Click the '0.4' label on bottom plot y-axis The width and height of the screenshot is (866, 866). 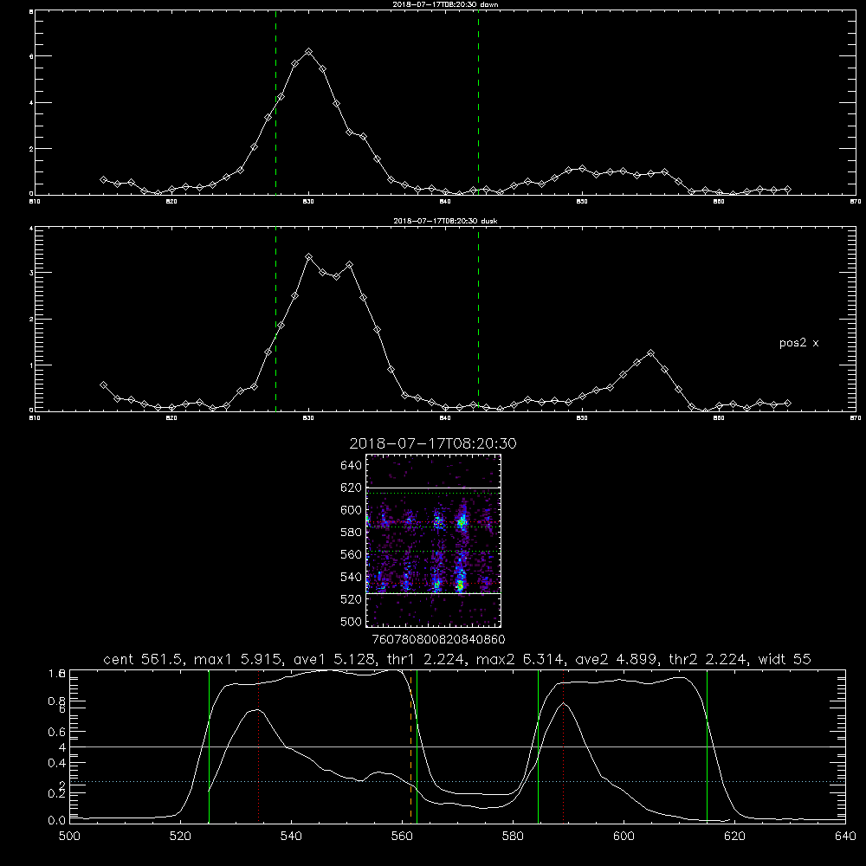pyautogui.click(x=57, y=763)
